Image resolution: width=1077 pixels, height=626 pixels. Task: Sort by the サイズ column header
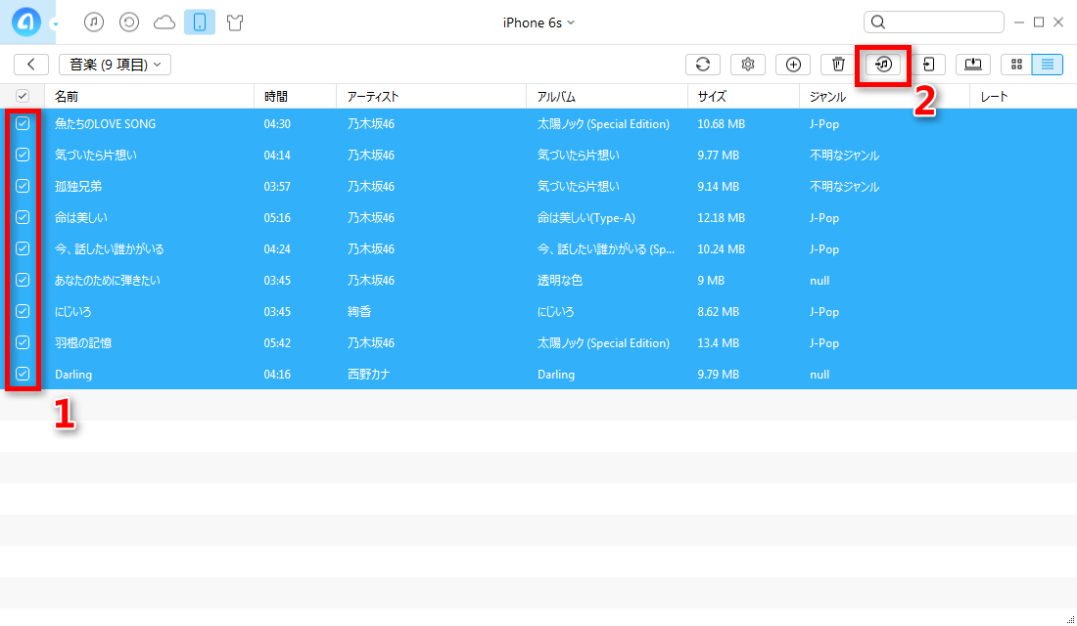pyautogui.click(x=743, y=97)
